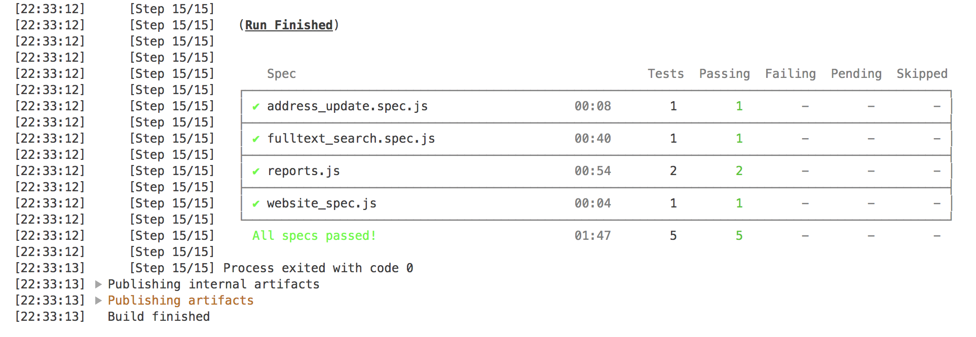Click green checkmark beside address_update.spec.js
The image size is (976, 337).
point(256,106)
